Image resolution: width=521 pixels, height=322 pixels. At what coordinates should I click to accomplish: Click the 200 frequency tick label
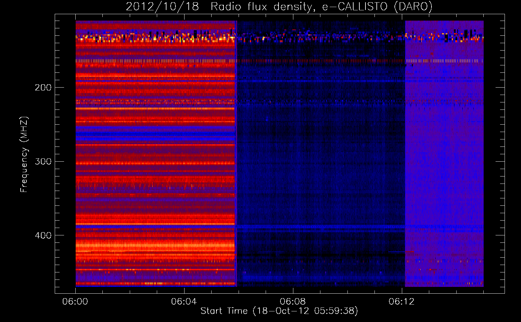(43, 88)
